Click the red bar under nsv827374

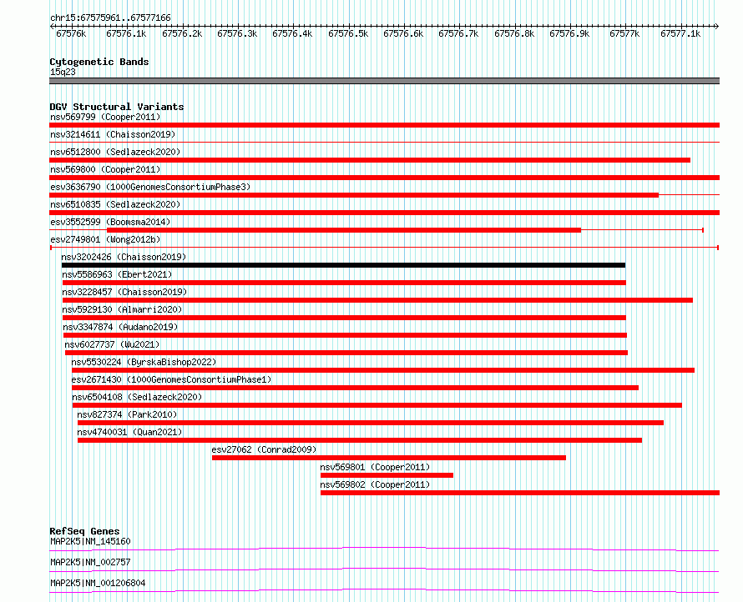(x=371, y=423)
